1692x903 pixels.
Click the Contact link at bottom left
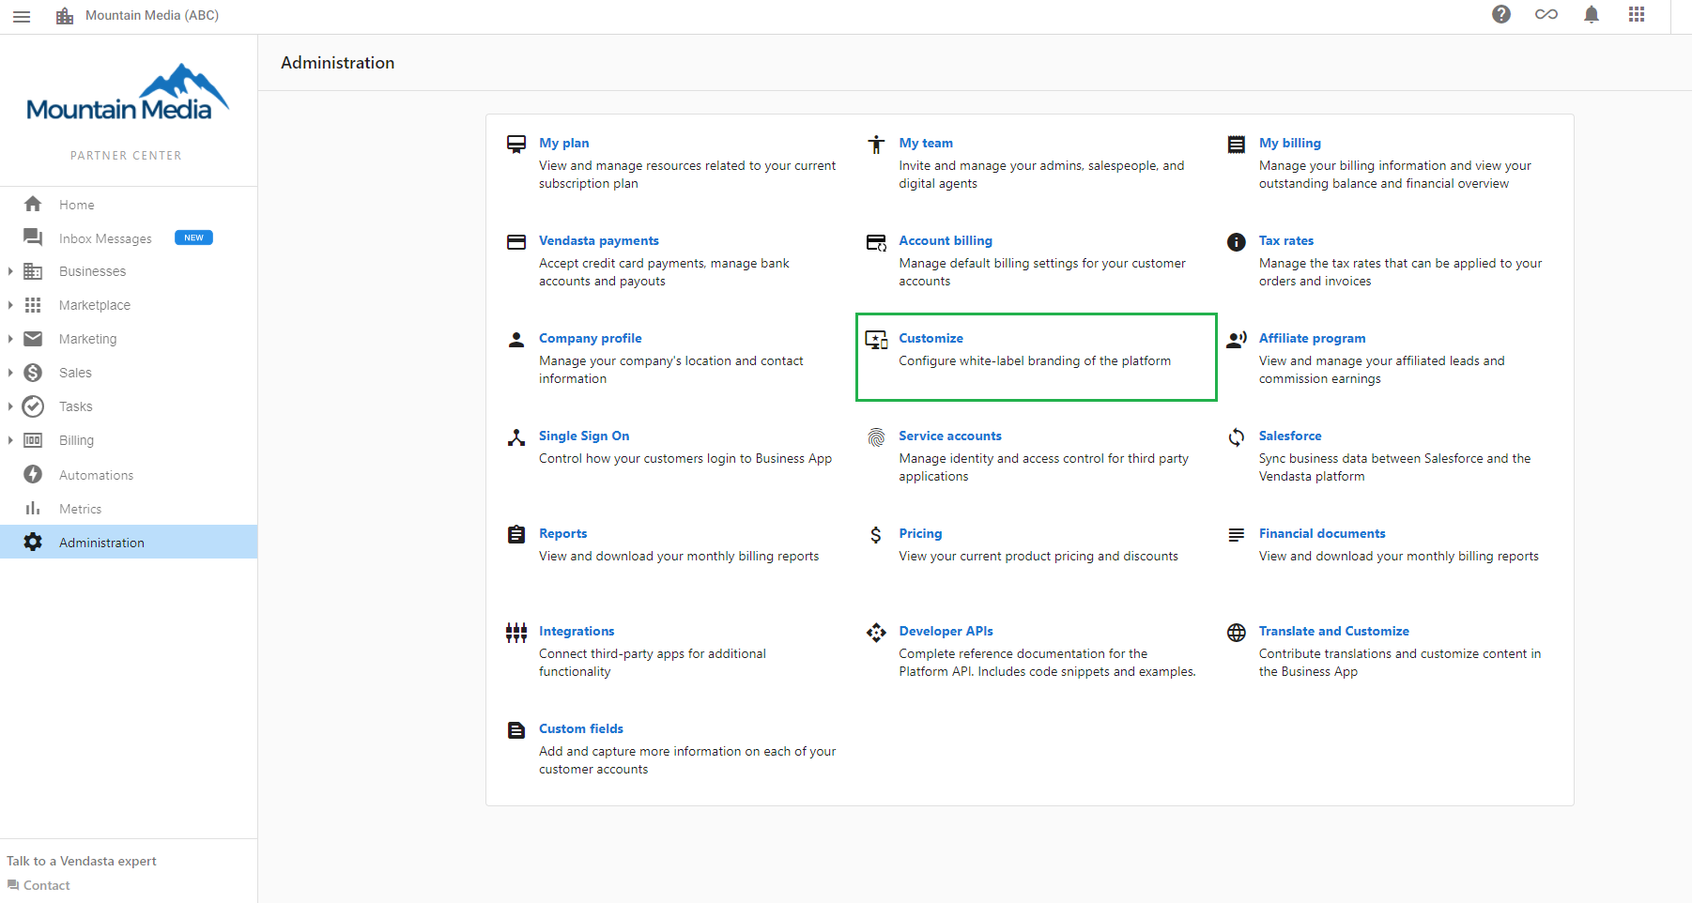coord(38,885)
